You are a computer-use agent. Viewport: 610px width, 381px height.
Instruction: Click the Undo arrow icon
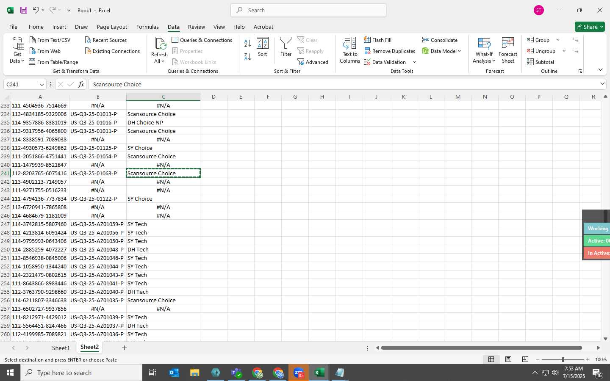point(36,10)
